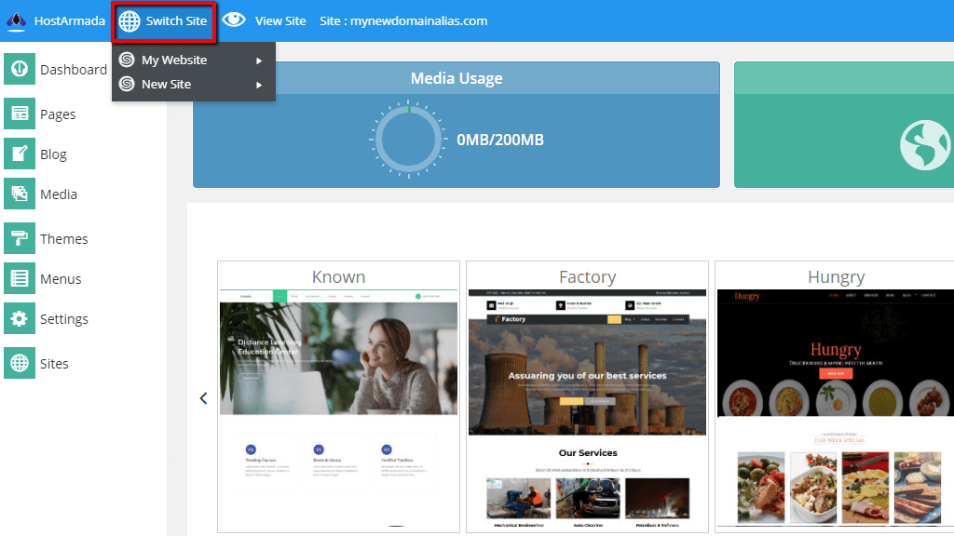
Task: Select the Known theme preview
Action: (x=338, y=409)
